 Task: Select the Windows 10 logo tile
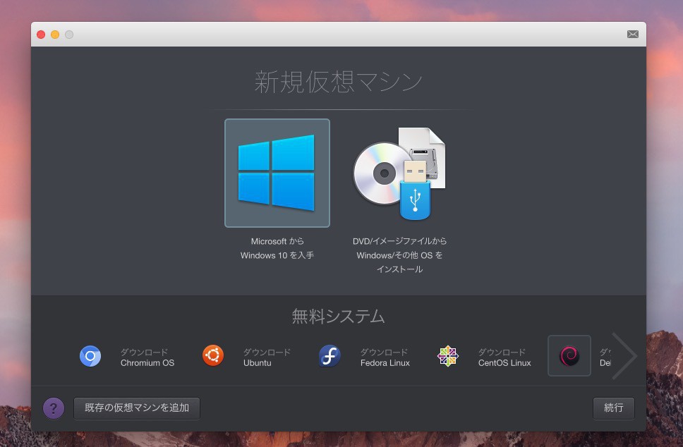(x=277, y=173)
